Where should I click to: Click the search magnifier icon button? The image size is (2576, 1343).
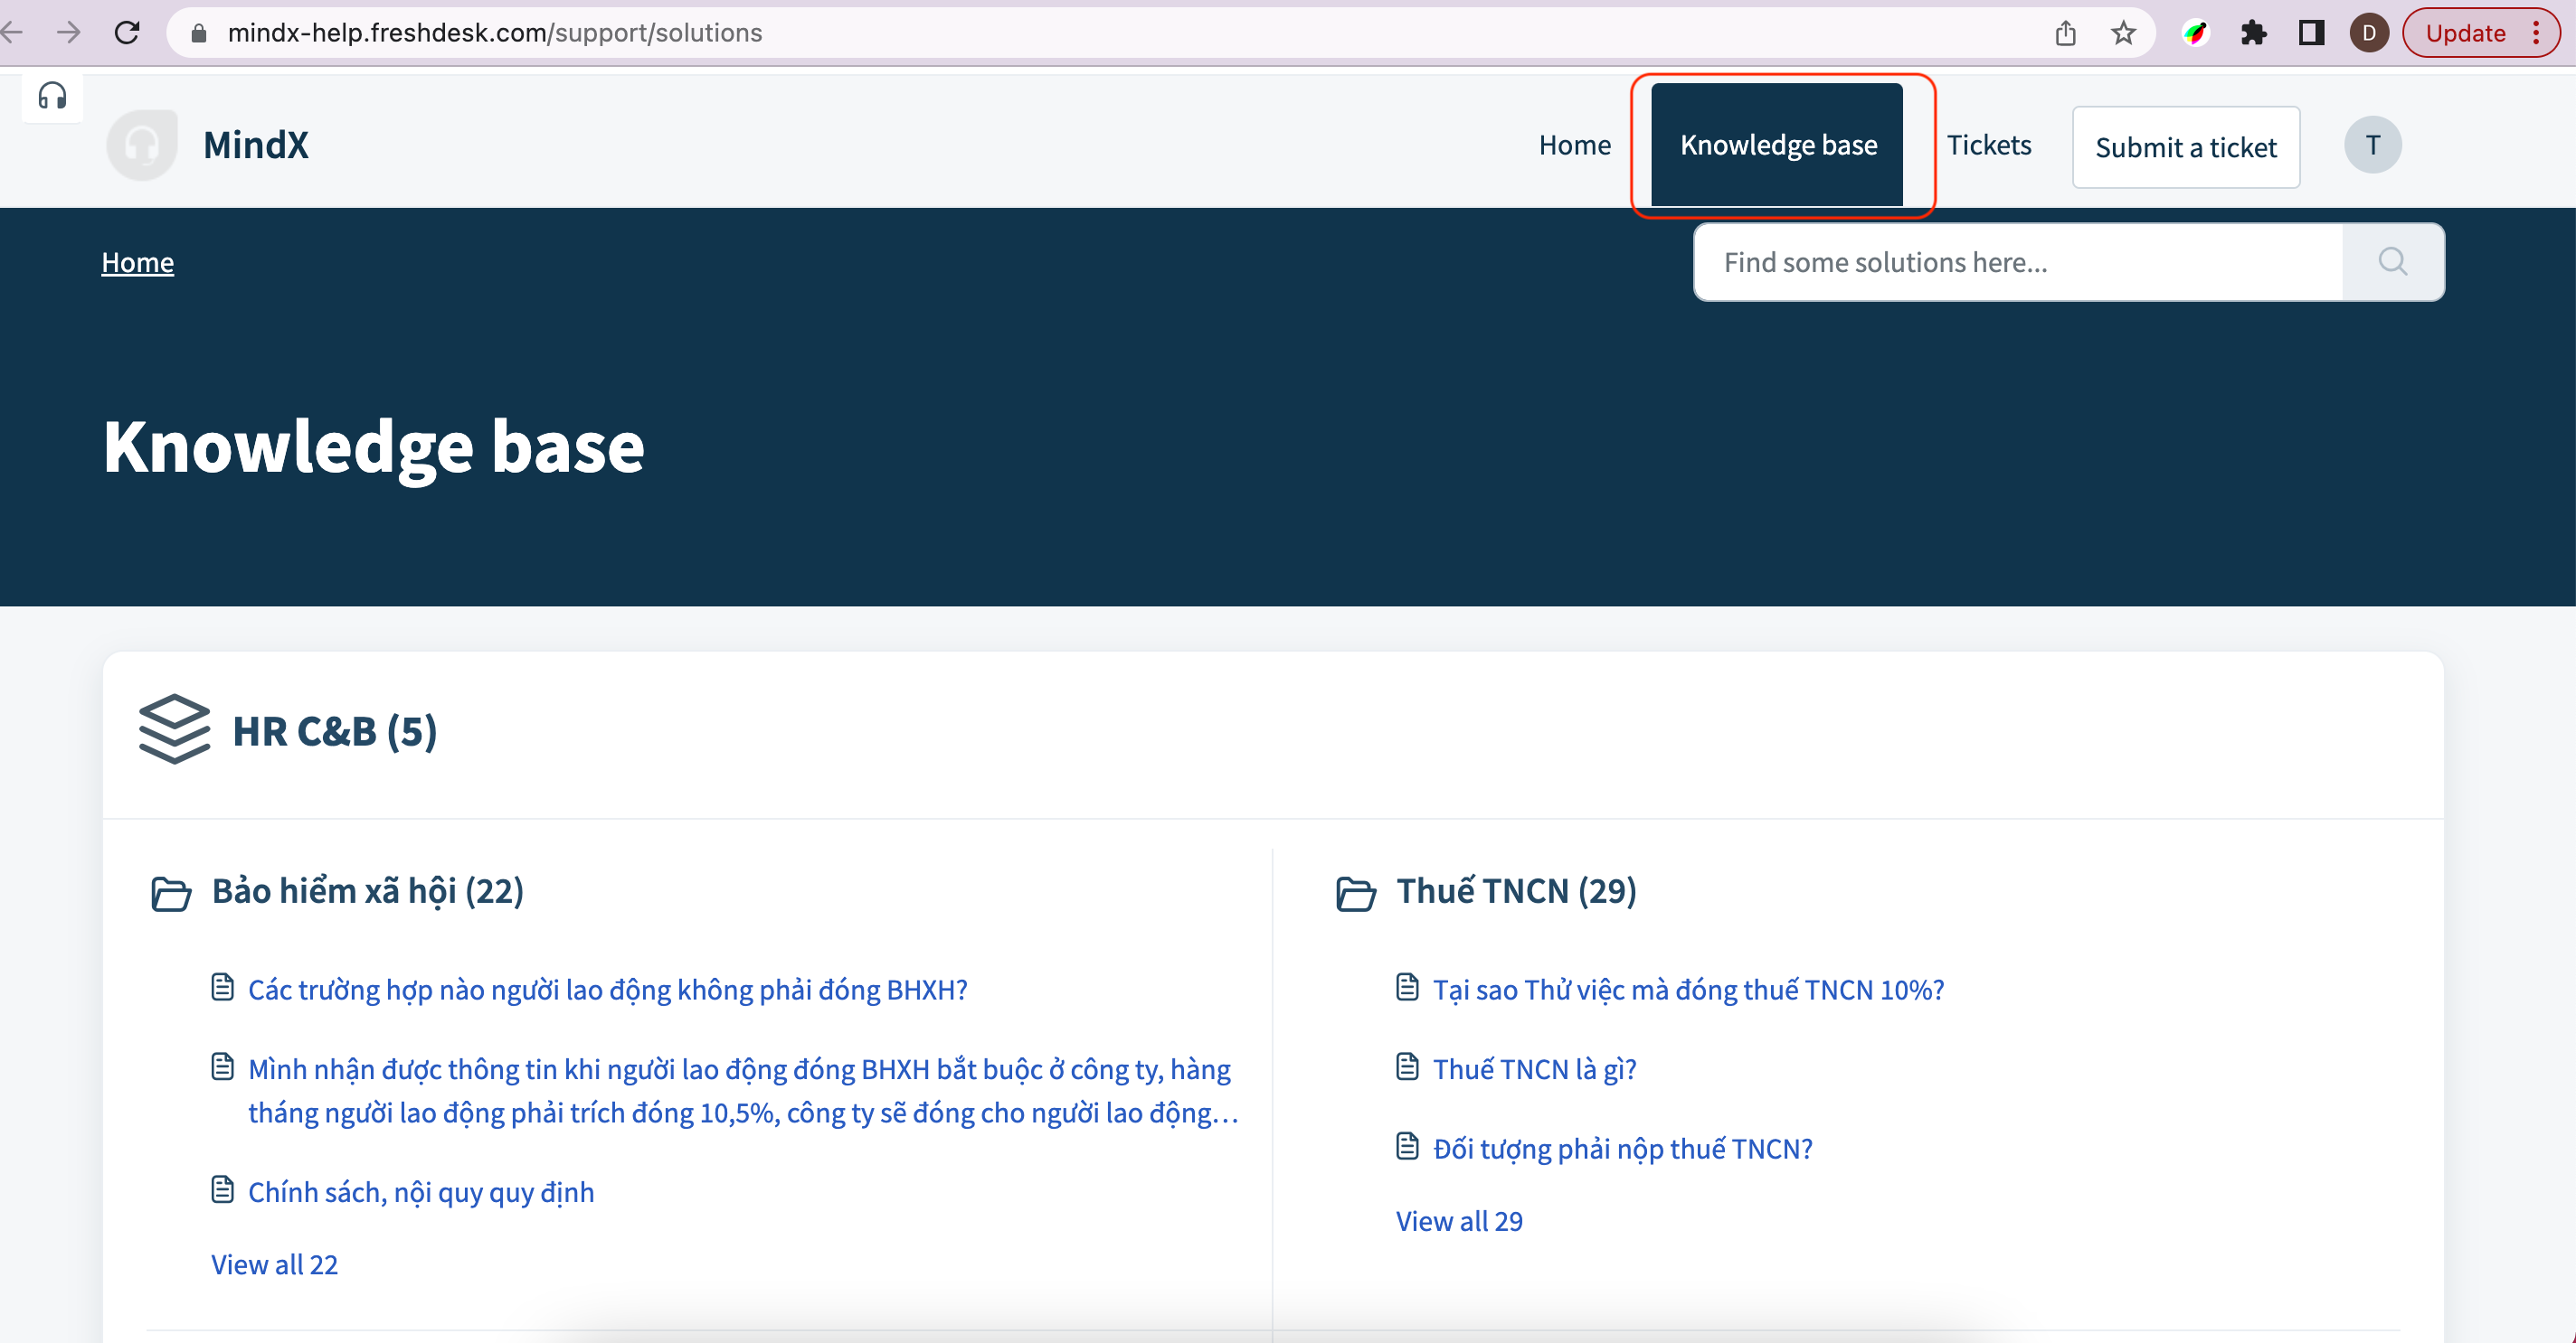[x=2392, y=262]
